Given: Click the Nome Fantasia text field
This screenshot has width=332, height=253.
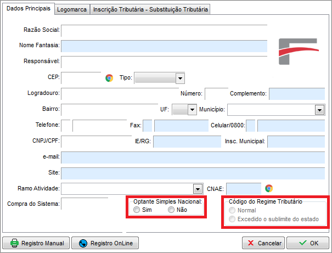Looking at the screenshot, I should 164,45.
